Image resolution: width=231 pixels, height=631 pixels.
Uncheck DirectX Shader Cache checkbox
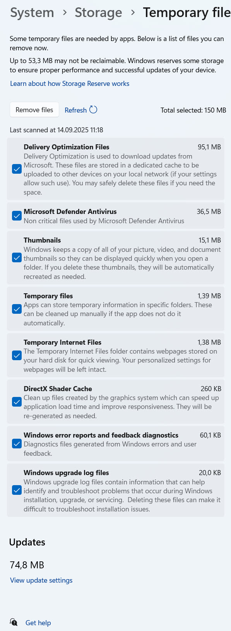tap(17, 402)
